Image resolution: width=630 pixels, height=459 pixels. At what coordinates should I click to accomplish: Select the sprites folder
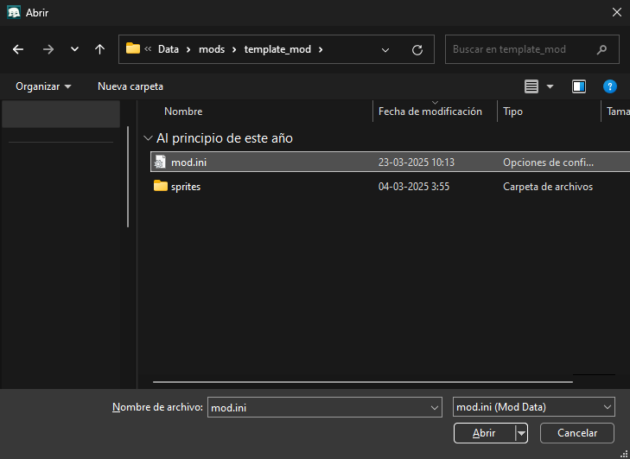[x=186, y=187]
